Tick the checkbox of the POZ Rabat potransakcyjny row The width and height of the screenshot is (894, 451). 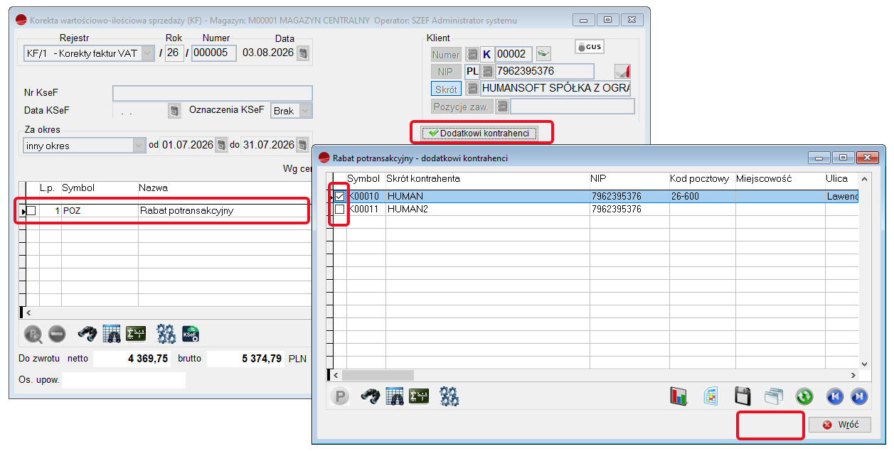click(x=31, y=210)
